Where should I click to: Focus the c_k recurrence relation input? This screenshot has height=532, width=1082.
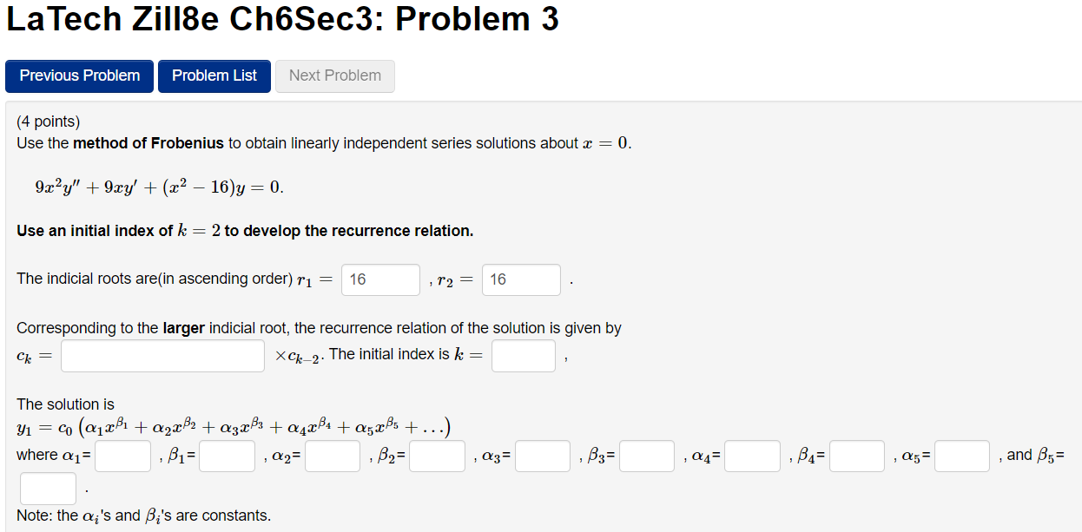tap(162, 356)
